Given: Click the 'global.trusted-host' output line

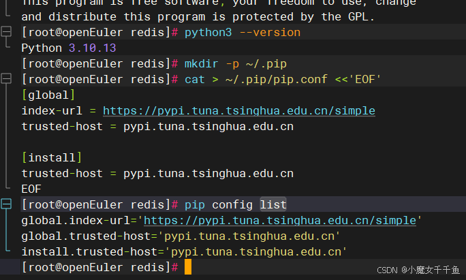Looking at the screenshot, I should click(181, 236).
